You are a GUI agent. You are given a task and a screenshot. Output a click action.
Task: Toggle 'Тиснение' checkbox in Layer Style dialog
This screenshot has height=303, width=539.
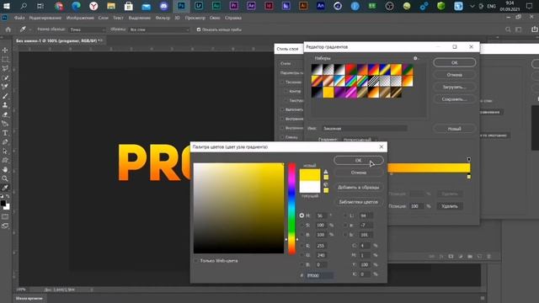(x=282, y=82)
